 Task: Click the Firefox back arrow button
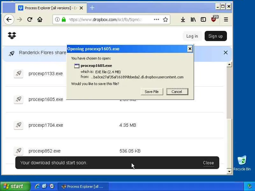pyautogui.click(x=9, y=19)
